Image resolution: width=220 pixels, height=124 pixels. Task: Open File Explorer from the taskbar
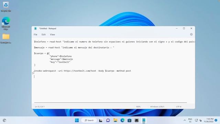click(x=115, y=120)
